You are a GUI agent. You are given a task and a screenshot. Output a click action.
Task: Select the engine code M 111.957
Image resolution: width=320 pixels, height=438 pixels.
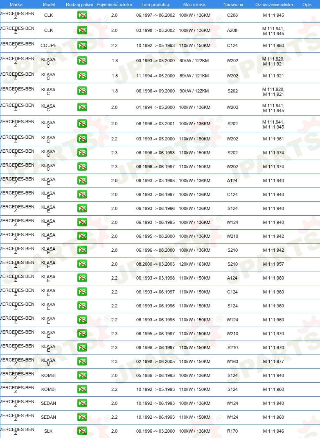(274, 264)
